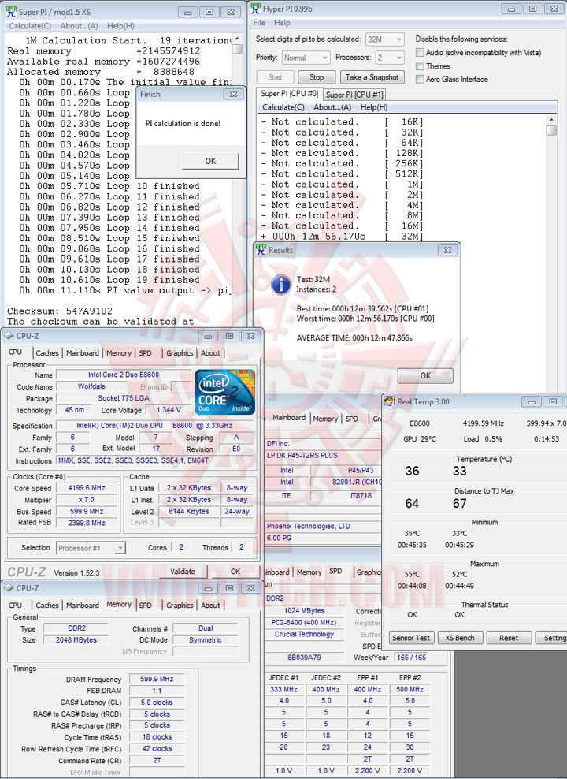Click Sensor Test in Real Temp

(411, 638)
